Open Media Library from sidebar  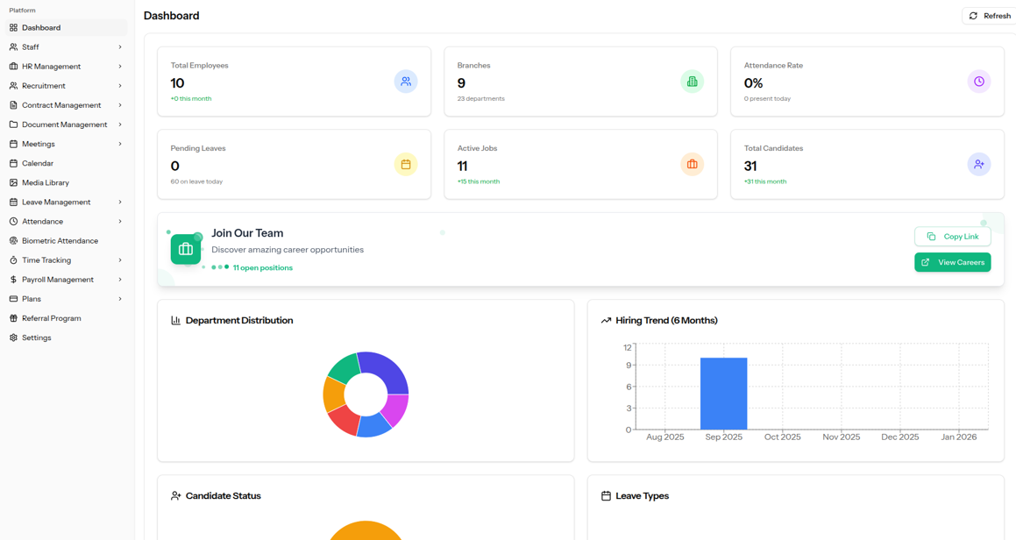[x=45, y=182]
